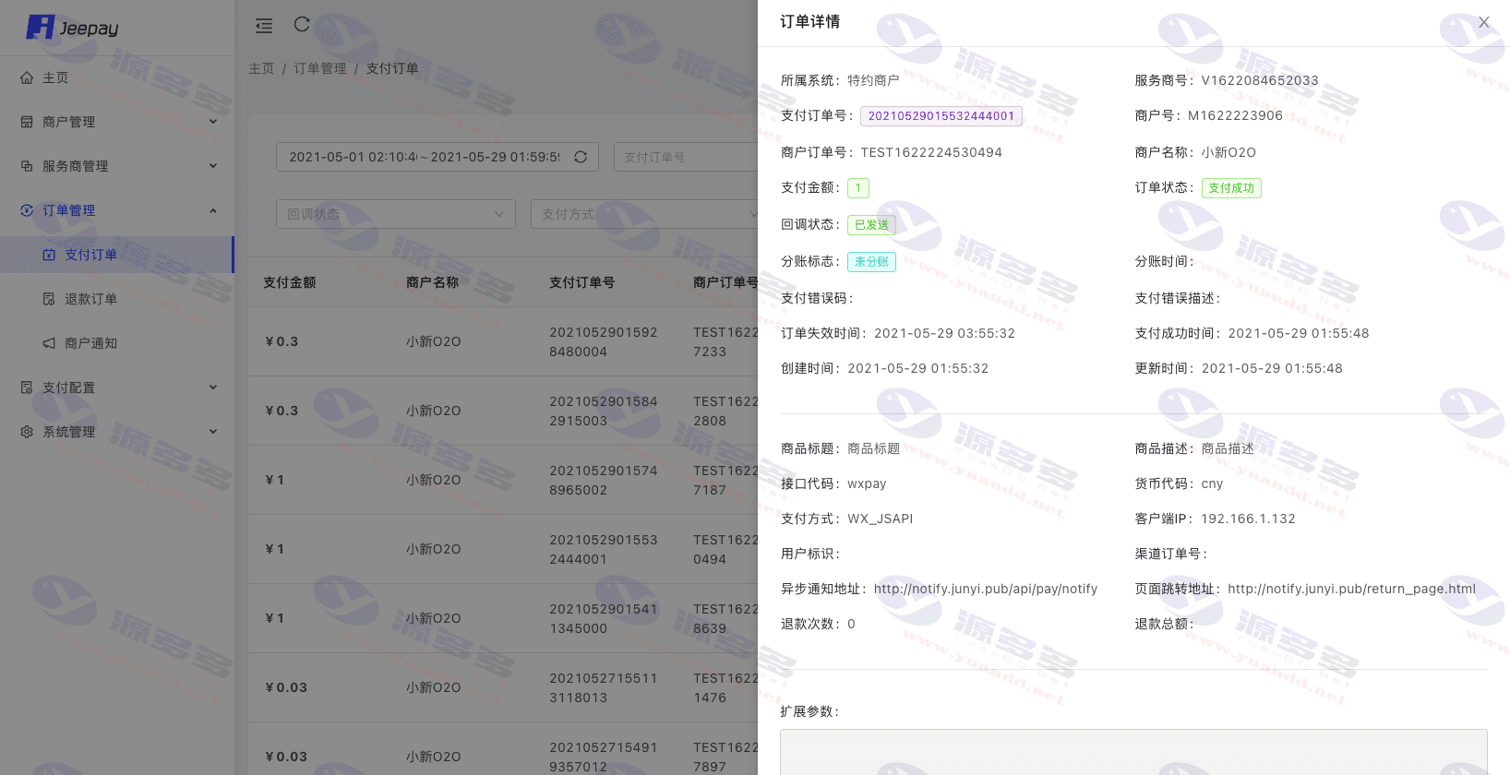
Task: Click the WX_JSAPI payment method value
Action: click(x=881, y=519)
